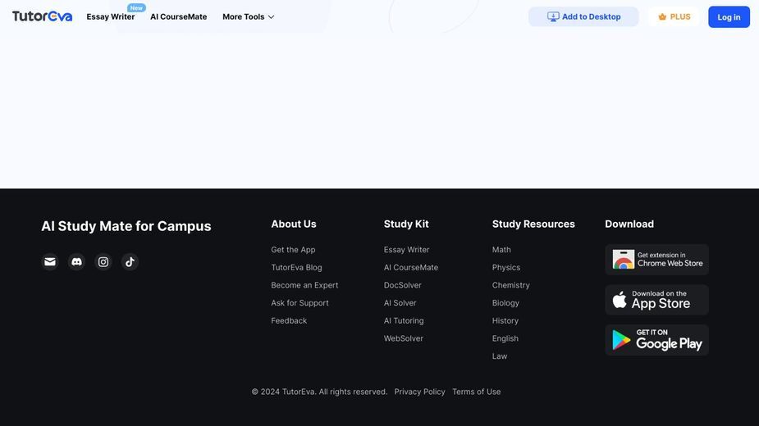
Task: Open the TikTok social icon
Action: (130, 261)
